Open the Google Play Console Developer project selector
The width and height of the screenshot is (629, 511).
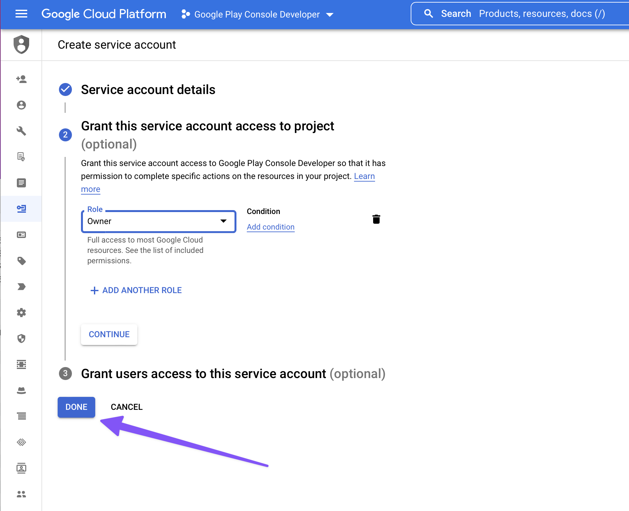pyautogui.click(x=257, y=15)
